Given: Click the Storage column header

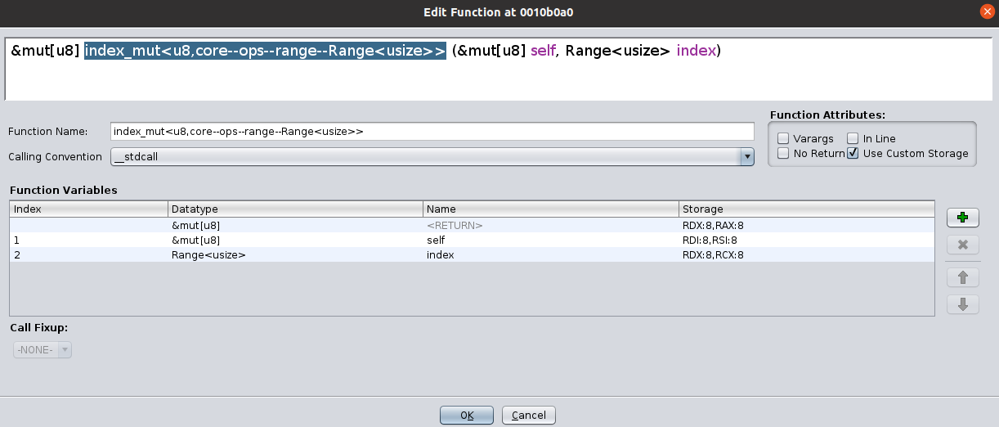Looking at the screenshot, I should pyautogui.click(x=805, y=209).
